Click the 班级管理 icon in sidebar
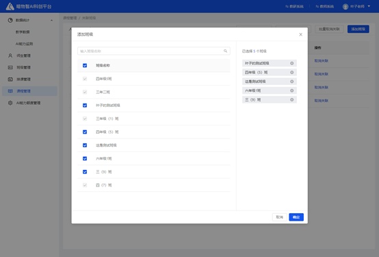 click(10, 67)
